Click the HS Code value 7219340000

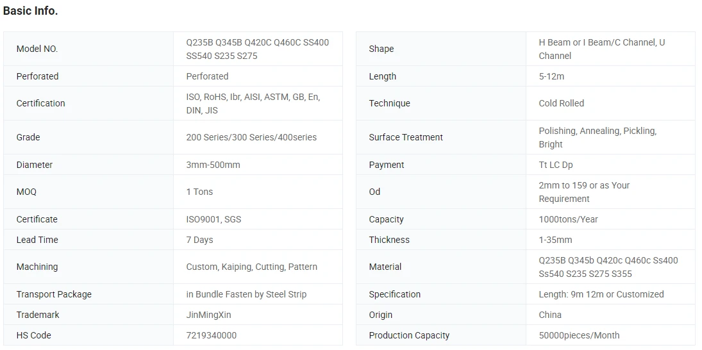pos(212,335)
